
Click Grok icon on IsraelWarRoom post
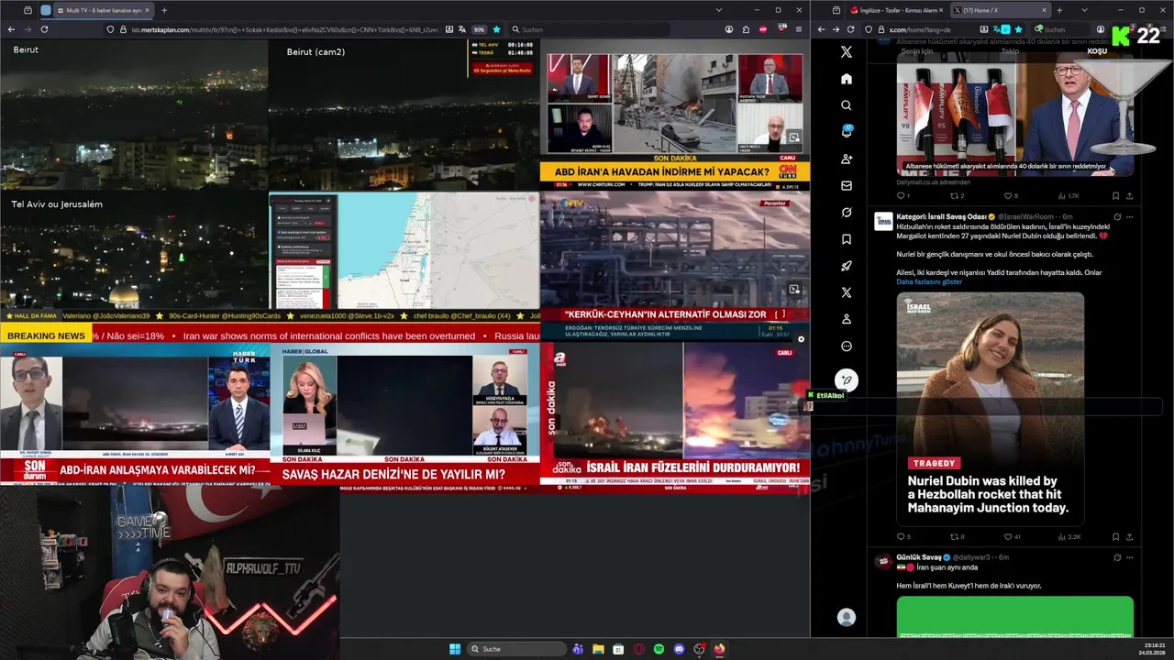click(x=1116, y=216)
